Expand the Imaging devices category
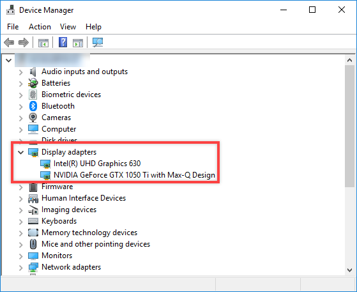The height and width of the screenshot is (292, 357). (x=20, y=210)
